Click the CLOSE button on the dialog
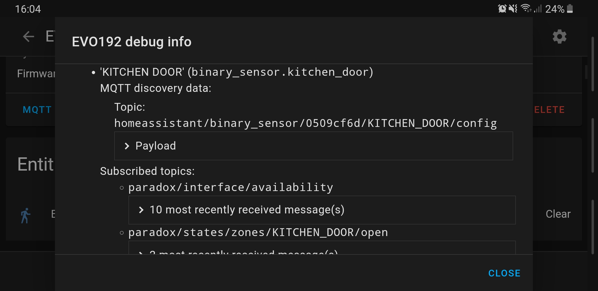 pyautogui.click(x=504, y=273)
